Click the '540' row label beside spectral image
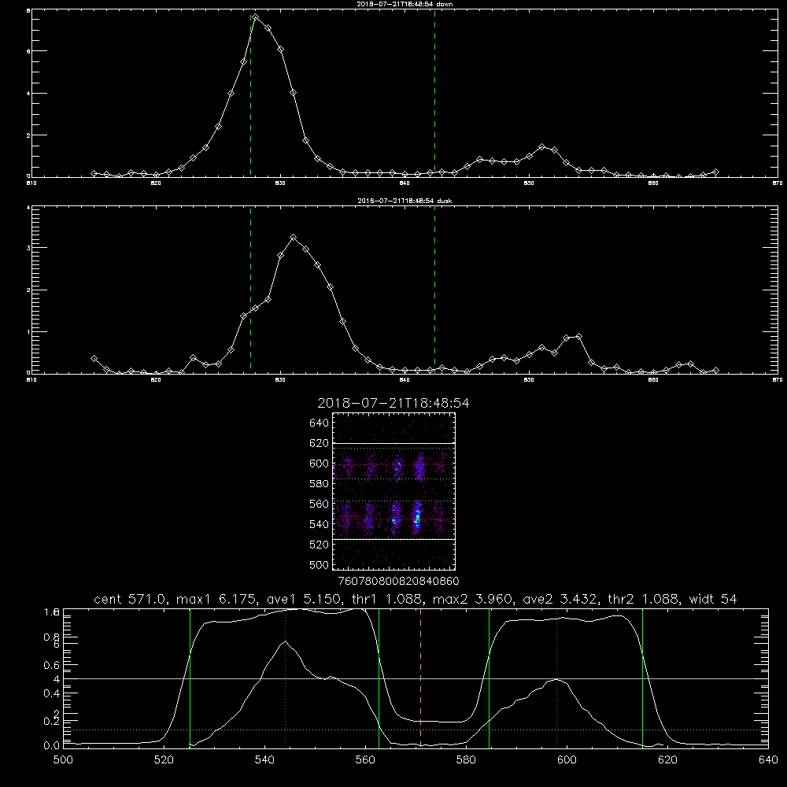 (320, 524)
